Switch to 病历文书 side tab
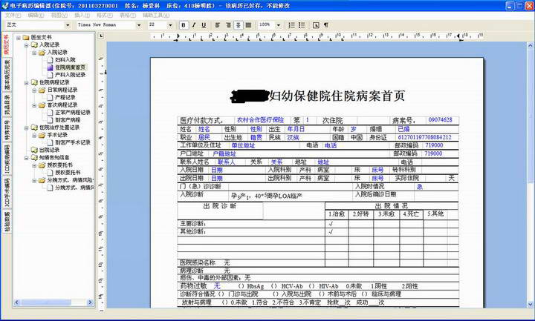Screen dimensions: 535x321 coord(7,44)
